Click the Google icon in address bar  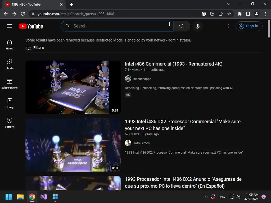click(204, 14)
